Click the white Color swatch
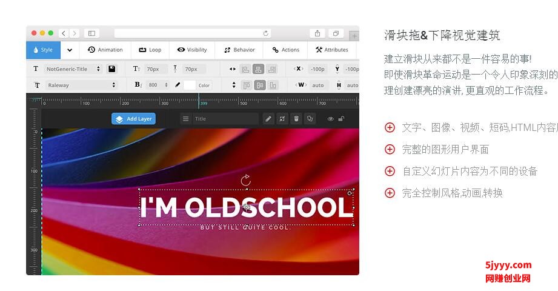Image resolution: width=558 pixels, height=291 pixels. 190,85
